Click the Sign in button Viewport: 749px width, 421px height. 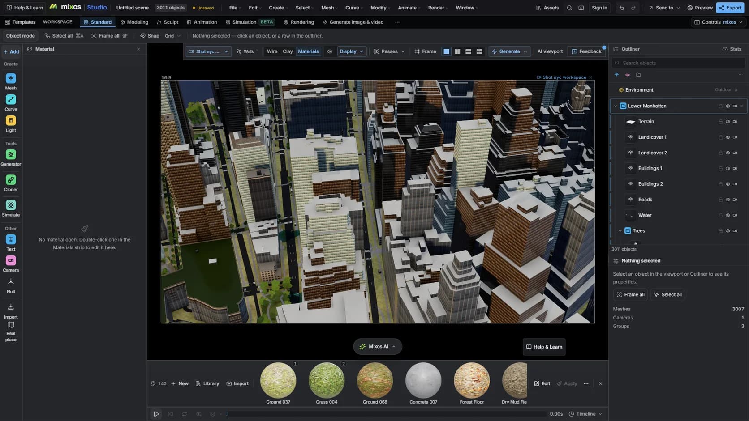(599, 8)
